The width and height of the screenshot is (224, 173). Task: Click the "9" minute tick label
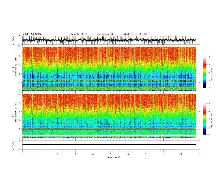click(181, 154)
